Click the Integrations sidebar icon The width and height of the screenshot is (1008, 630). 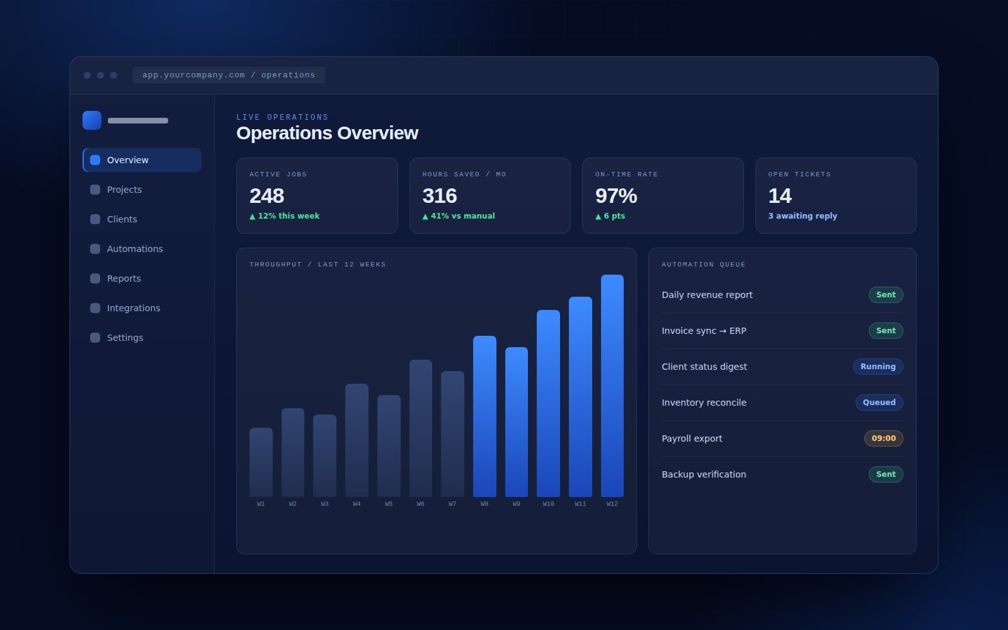tap(95, 308)
